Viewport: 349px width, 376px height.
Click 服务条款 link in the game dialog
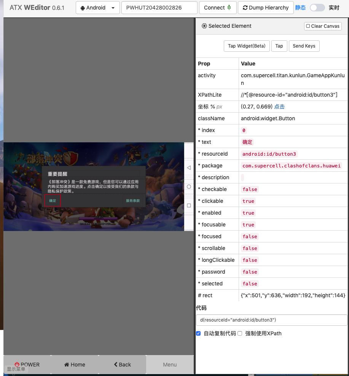click(133, 201)
